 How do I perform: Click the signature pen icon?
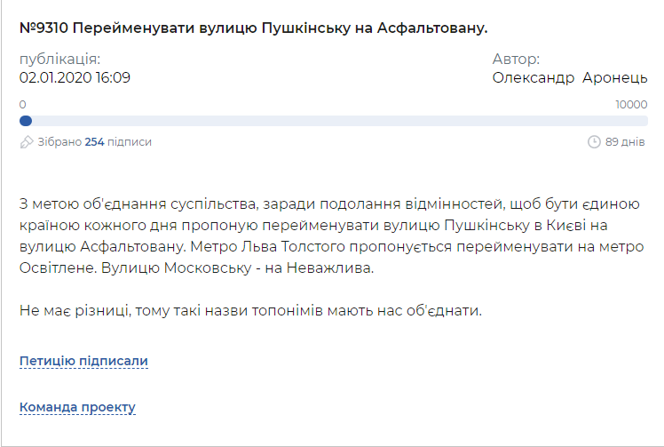(27, 142)
